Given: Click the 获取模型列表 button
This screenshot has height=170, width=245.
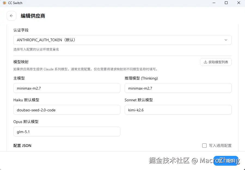Looking at the screenshot, I should [x=216, y=62].
